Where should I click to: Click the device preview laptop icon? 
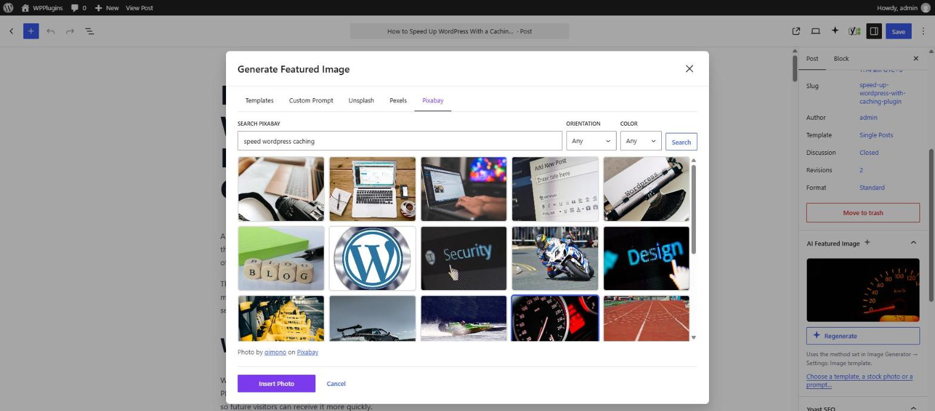click(815, 31)
